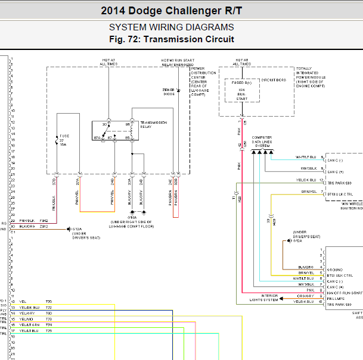This screenshot has height=360, width=363.
Task: Click the "2014 Dodge Challenger R/T" title
Action: point(172,11)
